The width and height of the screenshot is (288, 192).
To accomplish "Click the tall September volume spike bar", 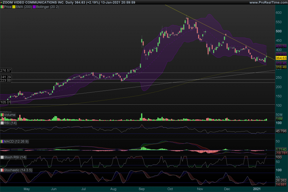I will click(x=142, y=117).
